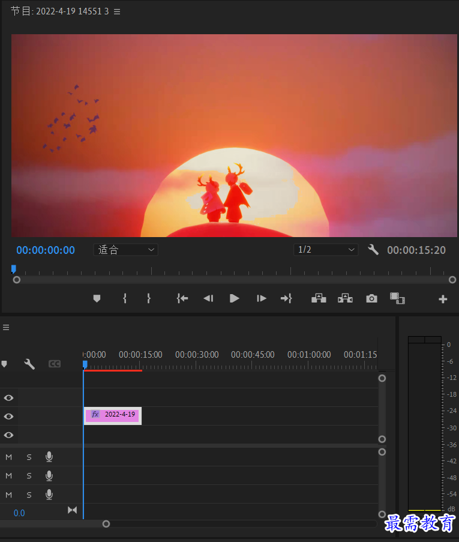Click the 00:00:30:00 mark on the ruler
The width and height of the screenshot is (459, 542).
pyautogui.click(x=197, y=355)
